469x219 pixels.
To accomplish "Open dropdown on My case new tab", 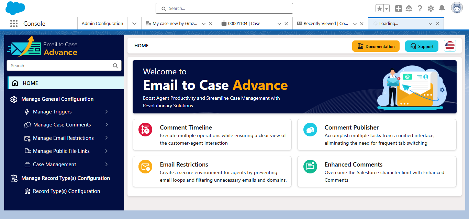I will (x=204, y=24).
